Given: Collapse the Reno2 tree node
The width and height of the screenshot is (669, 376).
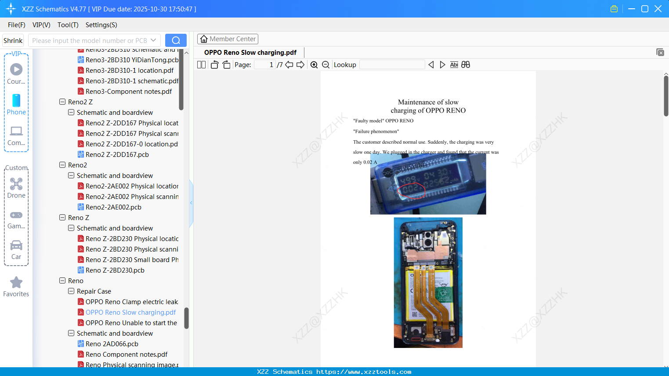Looking at the screenshot, I should click(x=62, y=165).
